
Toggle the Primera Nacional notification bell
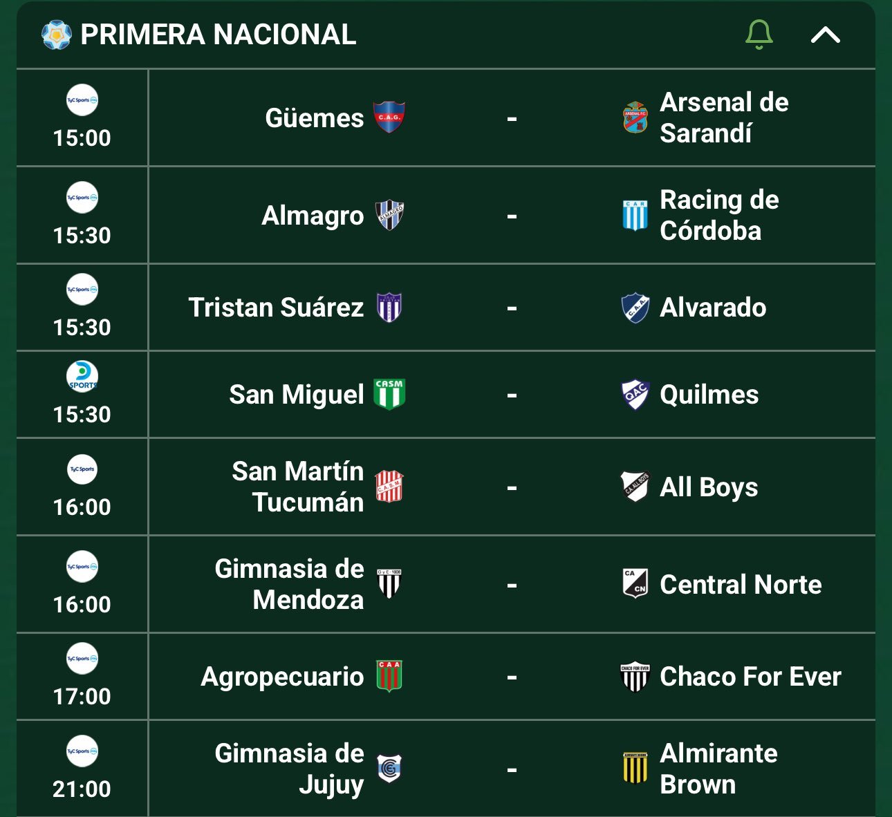(x=759, y=35)
